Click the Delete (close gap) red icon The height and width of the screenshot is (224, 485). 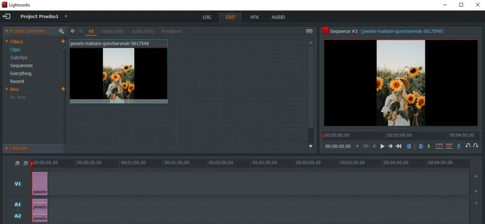[449, 146]
